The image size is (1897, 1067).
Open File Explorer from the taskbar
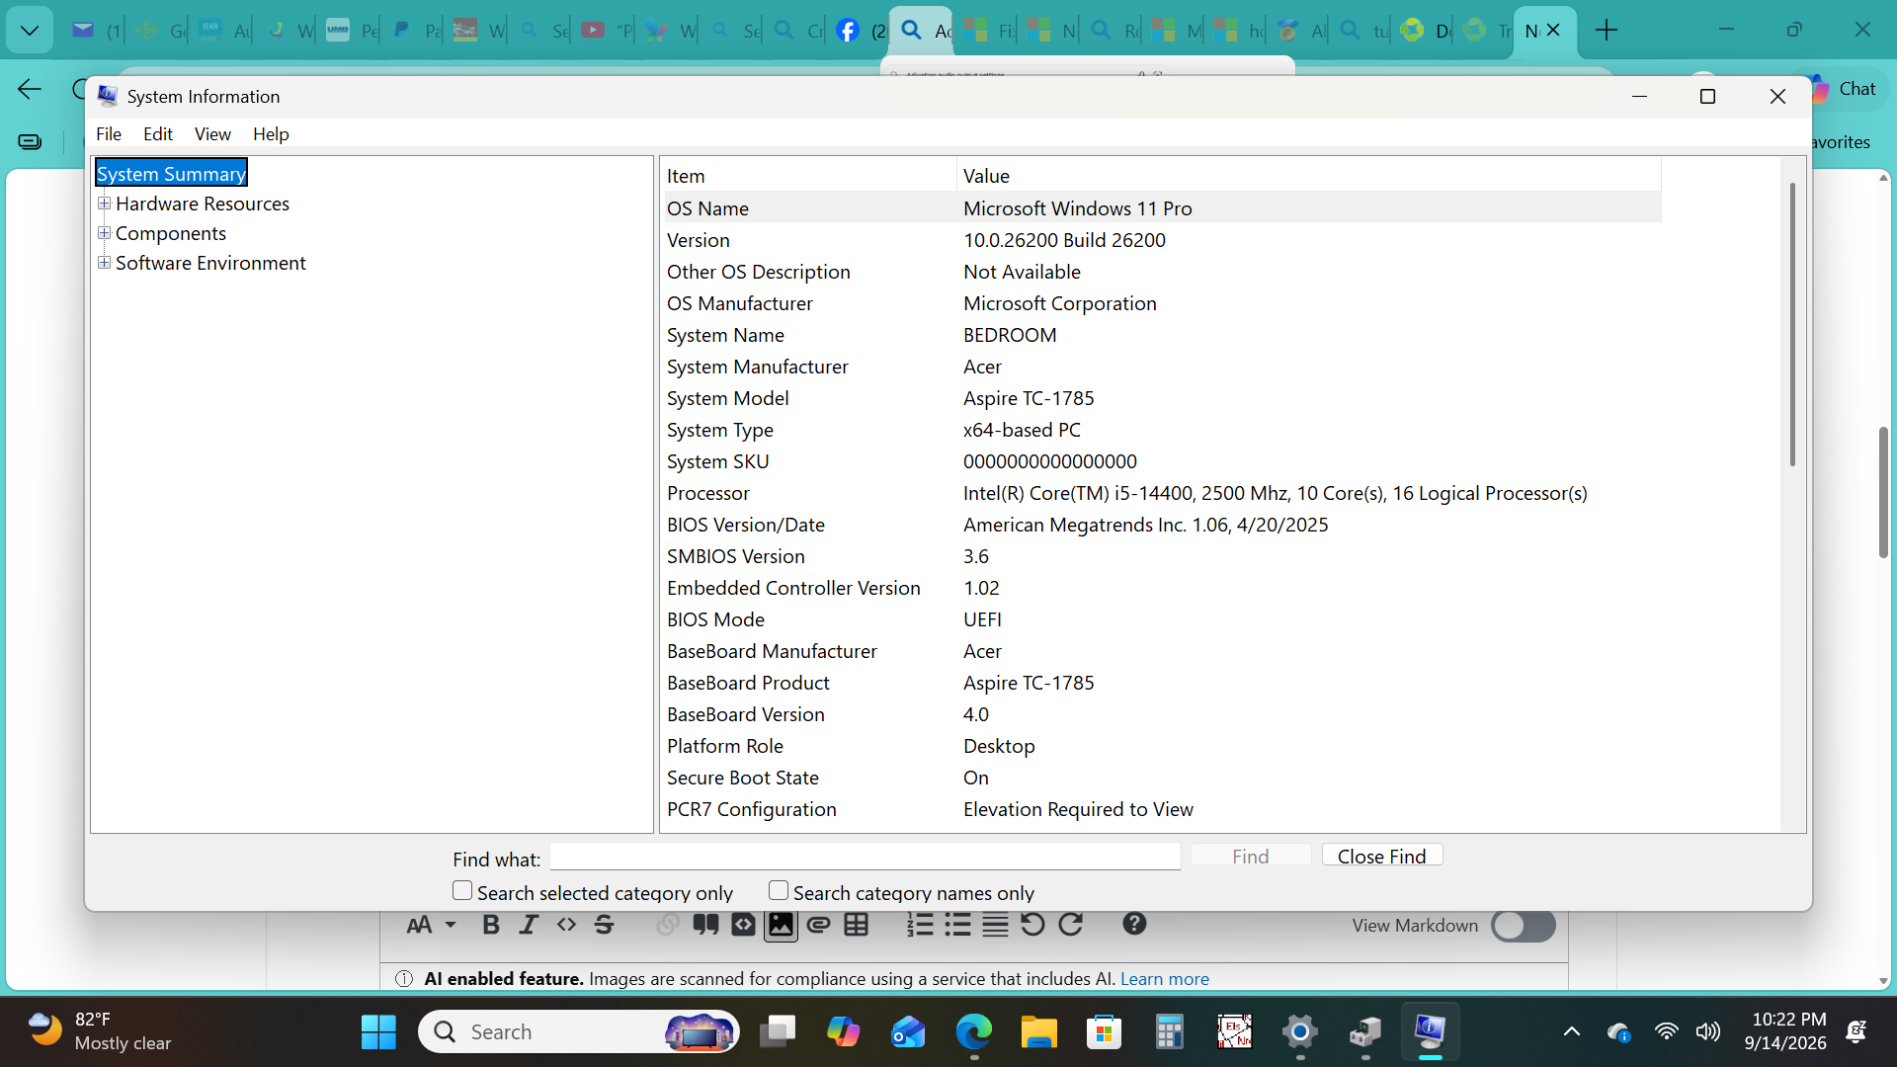point(1038,1032)
